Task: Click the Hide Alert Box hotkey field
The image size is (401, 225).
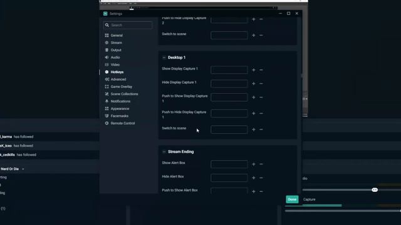Action: click(x=229, y=177)
